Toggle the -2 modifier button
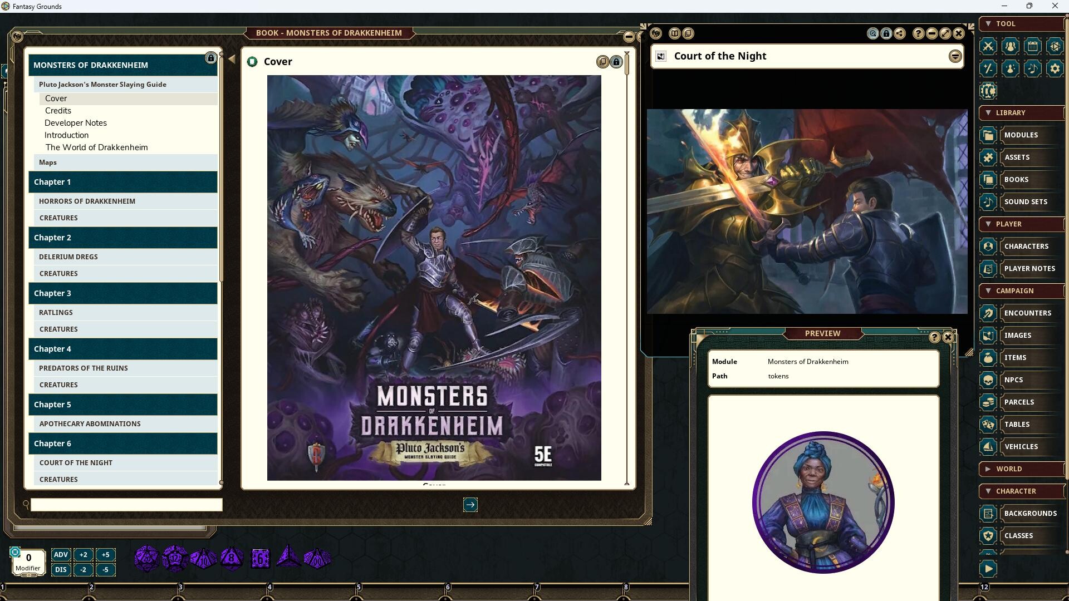The image size is (1069, 601). (83, 570)
